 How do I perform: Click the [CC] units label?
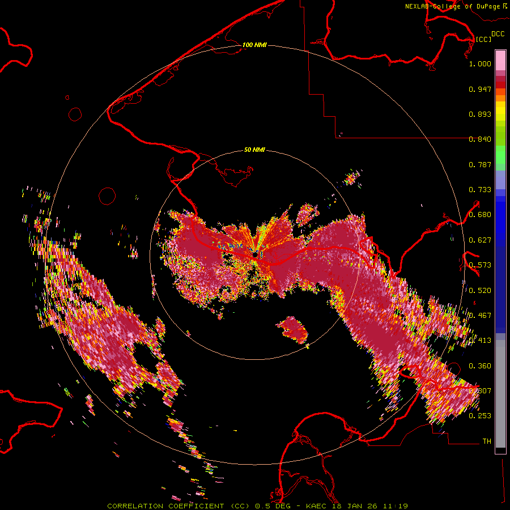click(483, 39)
